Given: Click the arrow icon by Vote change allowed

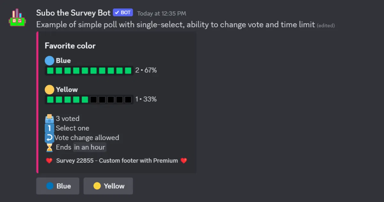Looking at the screenshot, I should [x=49, y=138].
